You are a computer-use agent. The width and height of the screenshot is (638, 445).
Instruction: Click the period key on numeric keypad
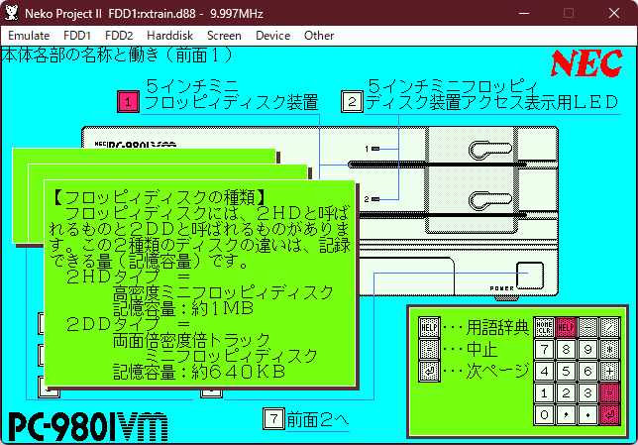(587, 415)
